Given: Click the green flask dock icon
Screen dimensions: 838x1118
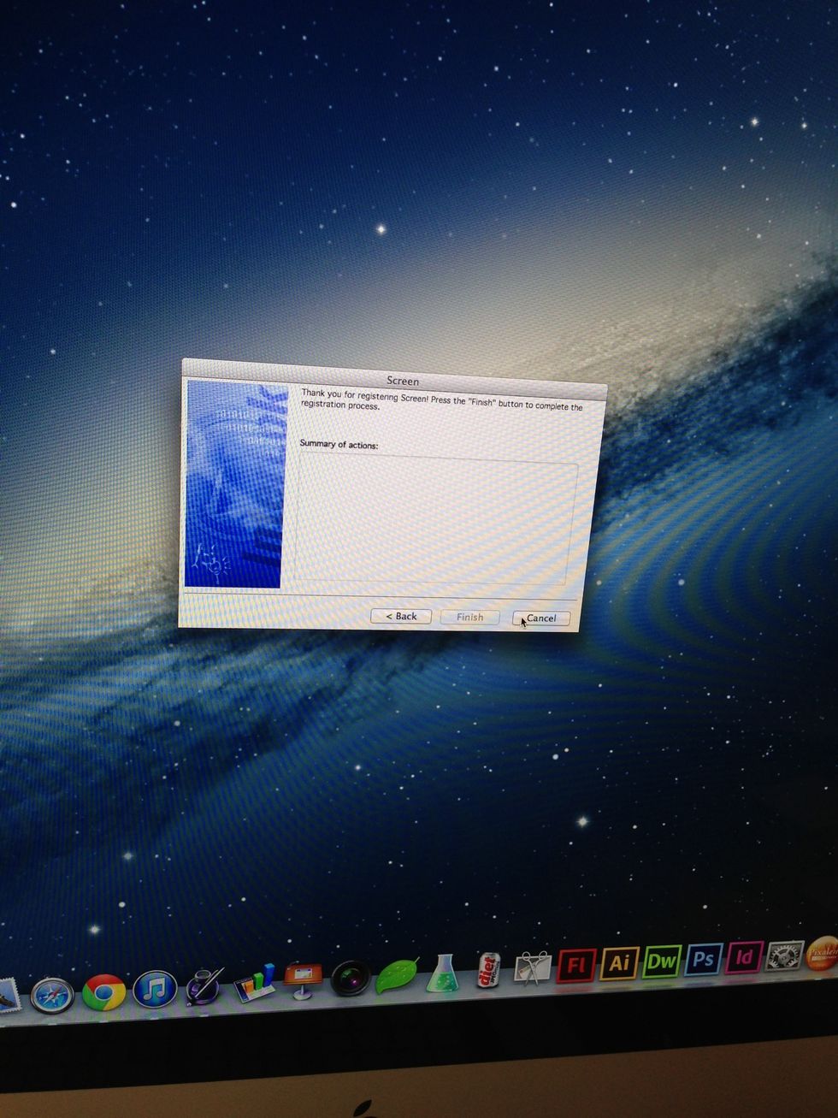Looking at the screenshot, I should pyautogui.click(x=442, y=974).
